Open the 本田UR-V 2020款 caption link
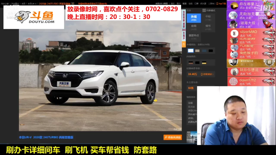This screenshot has height=155, width=276. pos(46,137)
